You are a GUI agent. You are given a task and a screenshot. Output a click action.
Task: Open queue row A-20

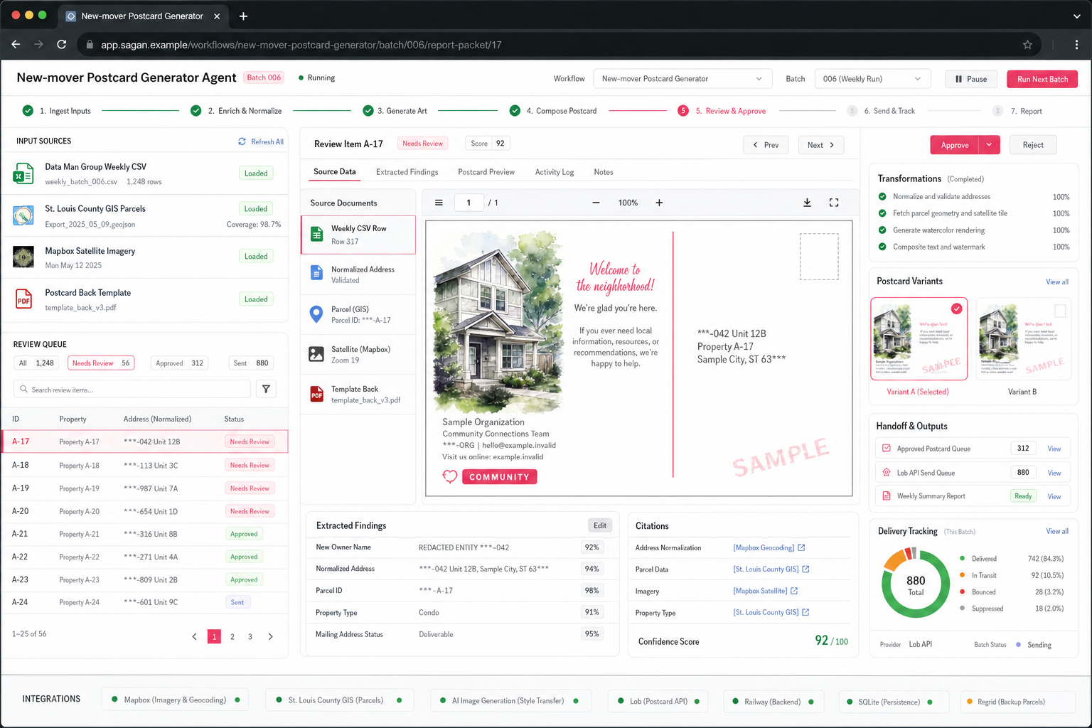tap(145, 511)
